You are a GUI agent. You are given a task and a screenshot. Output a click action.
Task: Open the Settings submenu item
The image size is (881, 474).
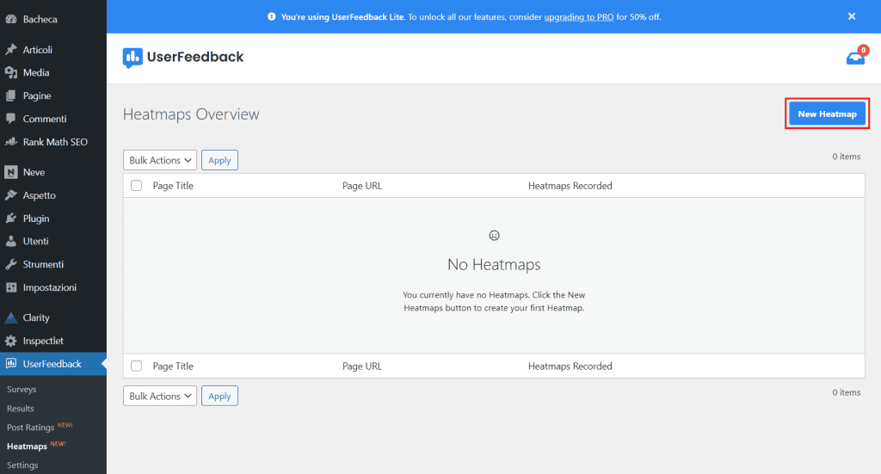pyautogui.click(x=22, y=465)
